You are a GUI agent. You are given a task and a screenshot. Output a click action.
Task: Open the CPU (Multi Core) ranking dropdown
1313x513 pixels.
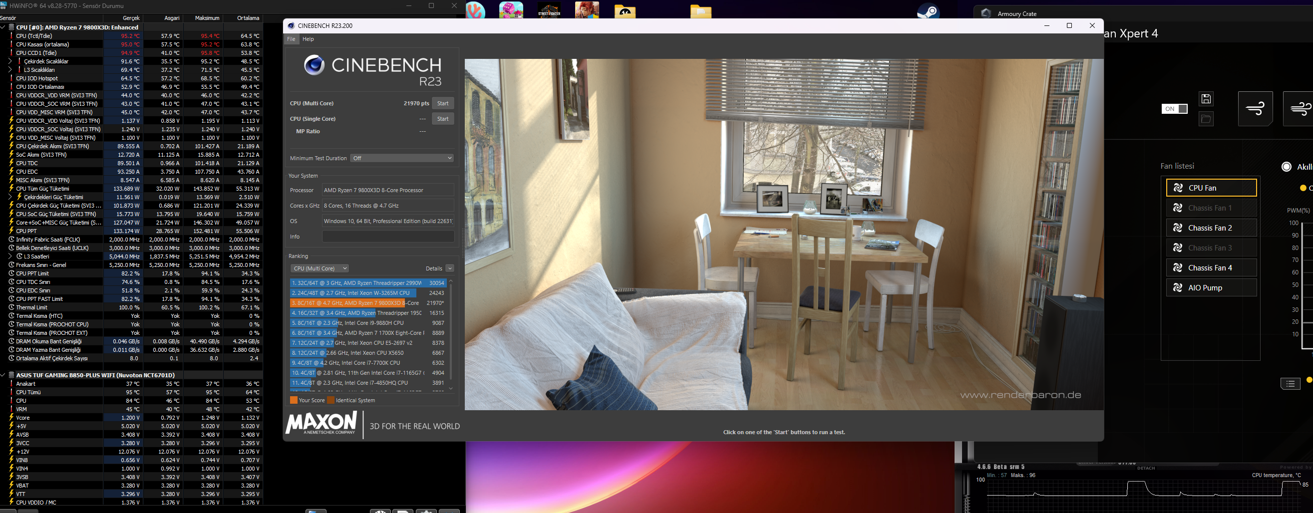coord(320,268)
